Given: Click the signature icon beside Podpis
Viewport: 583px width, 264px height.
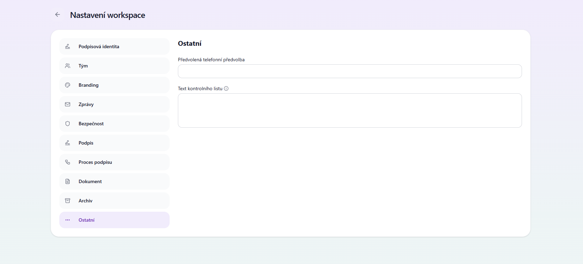Looking at the screenshot, I should pos(68,143).
